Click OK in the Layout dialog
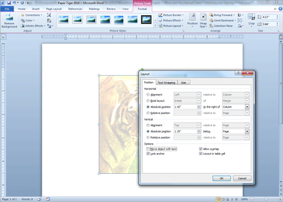This screenshot has width=283, height=202. (222, 178)
